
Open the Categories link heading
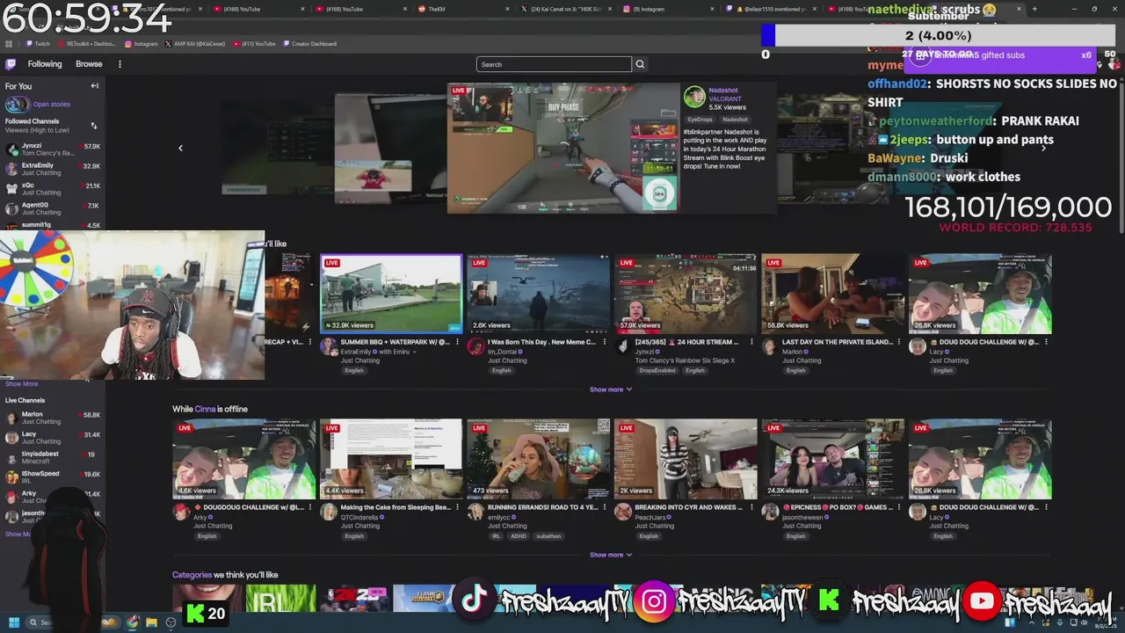192,575
